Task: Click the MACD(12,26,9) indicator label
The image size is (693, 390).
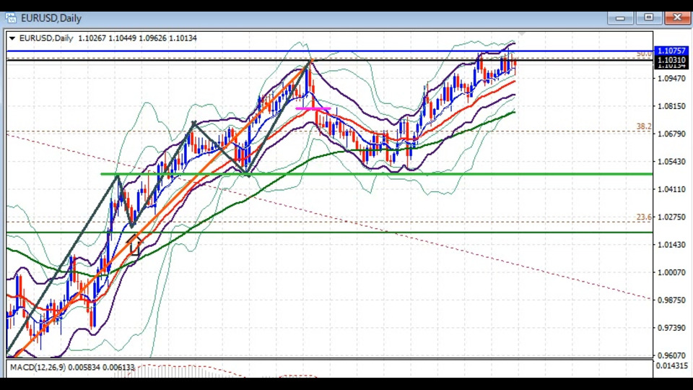Action: point(38,368)
